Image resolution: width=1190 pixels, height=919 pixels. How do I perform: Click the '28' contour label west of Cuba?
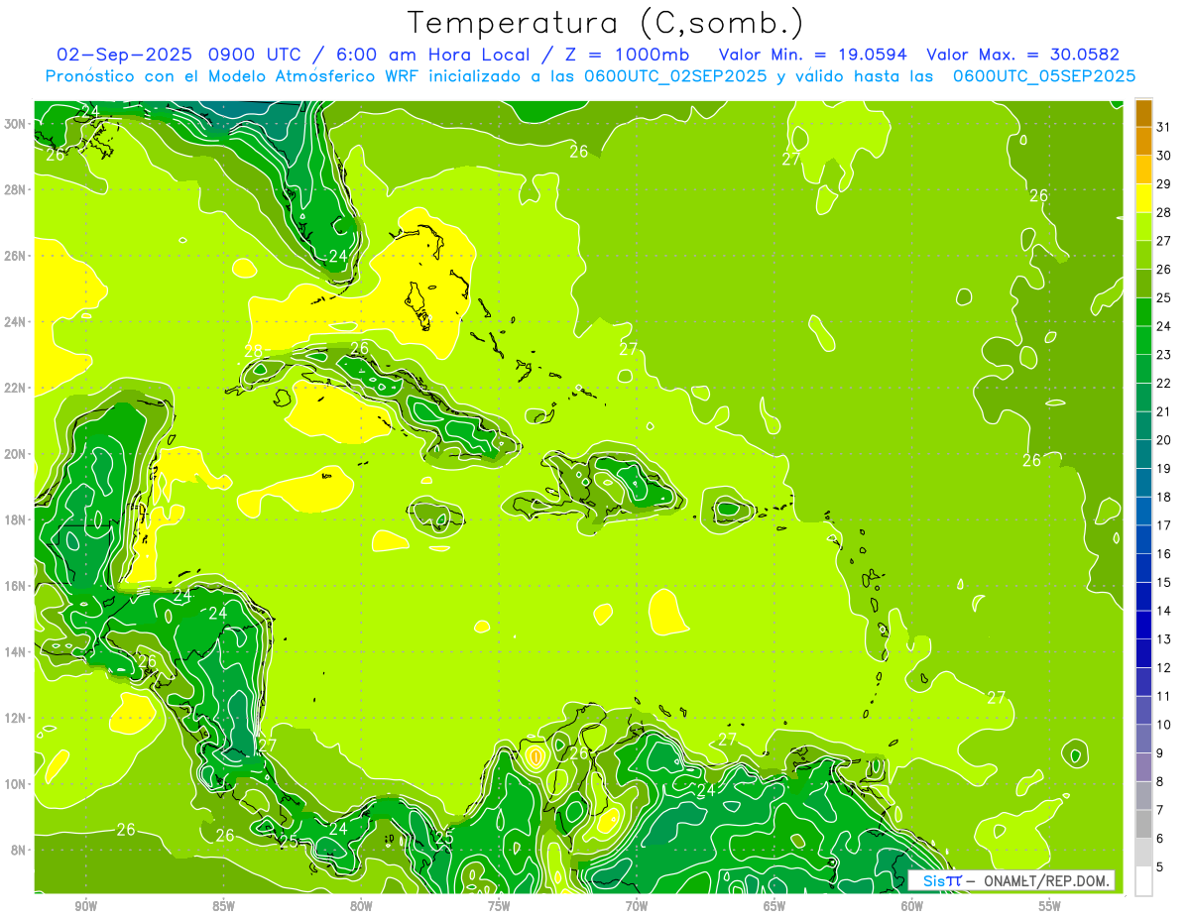[254, 351]
